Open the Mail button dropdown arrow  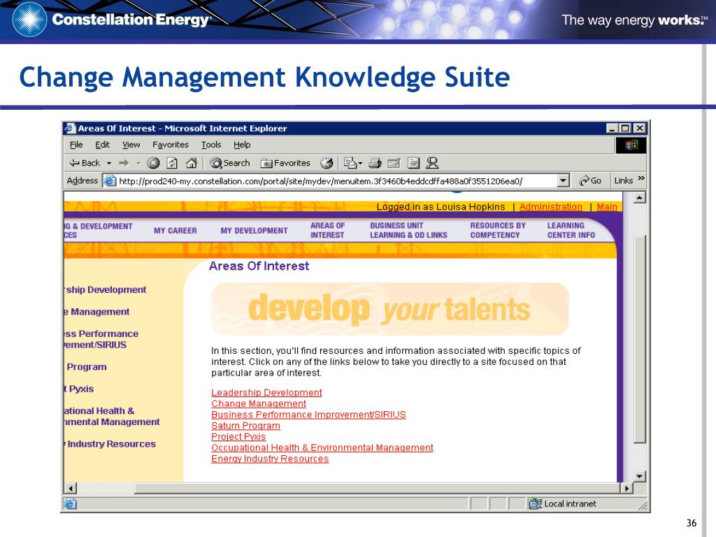click(360, 163)
